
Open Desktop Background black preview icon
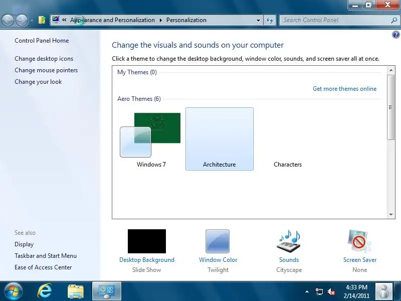point(147,241)
